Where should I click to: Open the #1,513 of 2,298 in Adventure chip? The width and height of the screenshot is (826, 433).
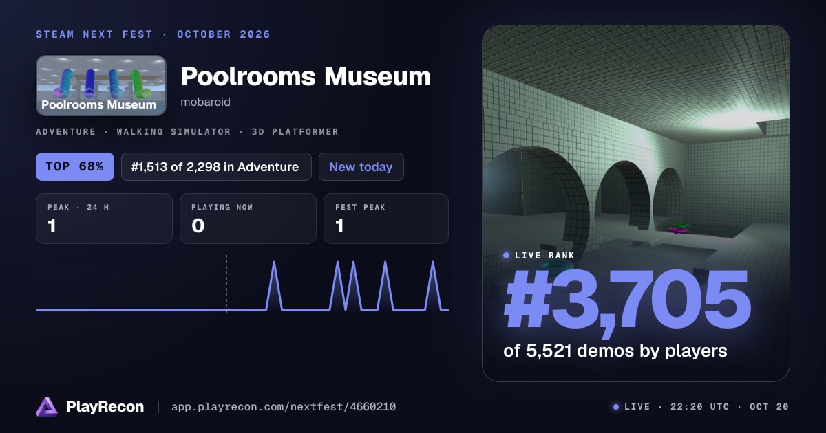(216, 166)
